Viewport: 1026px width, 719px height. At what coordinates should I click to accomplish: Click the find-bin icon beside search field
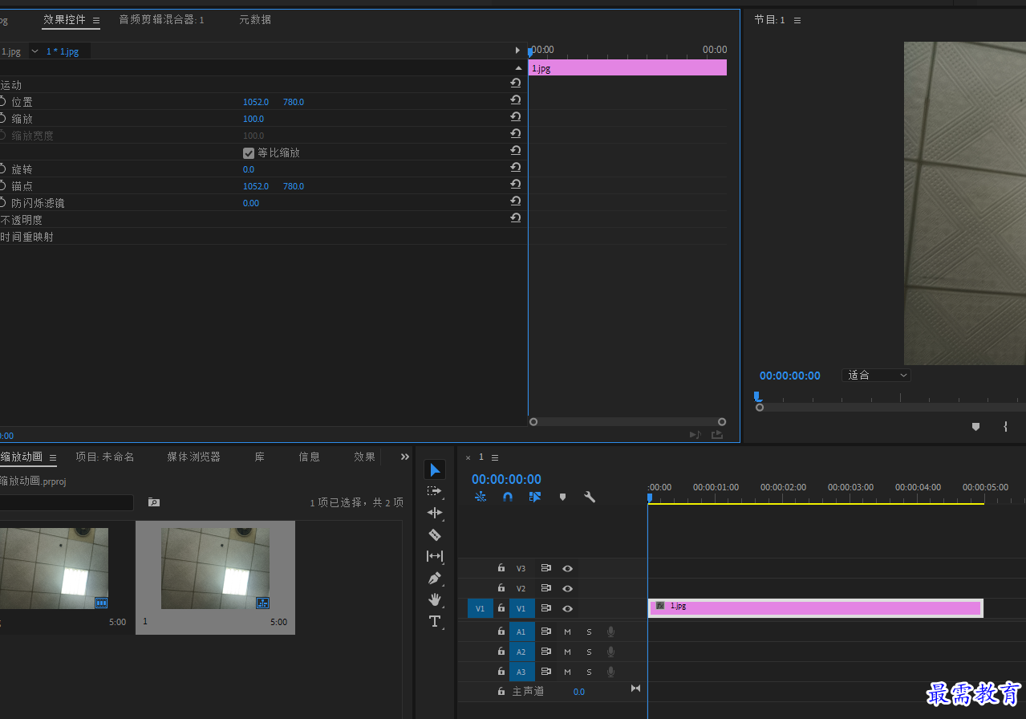pyautogui.click(x=154, y=502)
